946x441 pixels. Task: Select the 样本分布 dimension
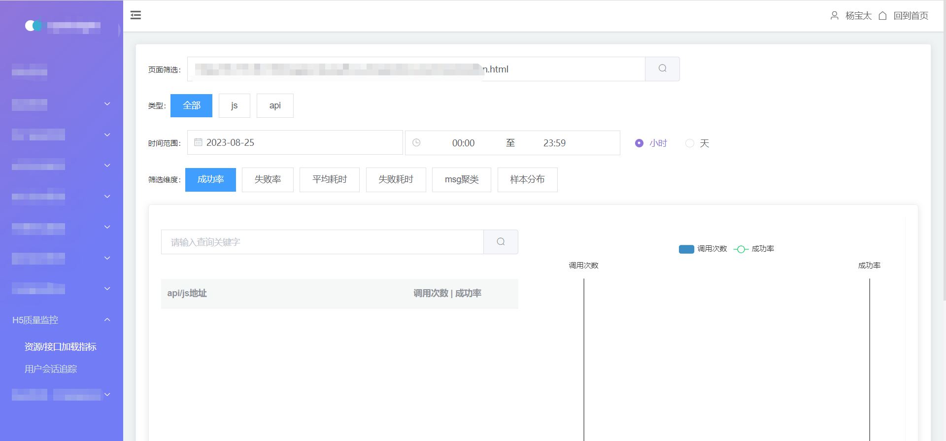tap(528, 179)
